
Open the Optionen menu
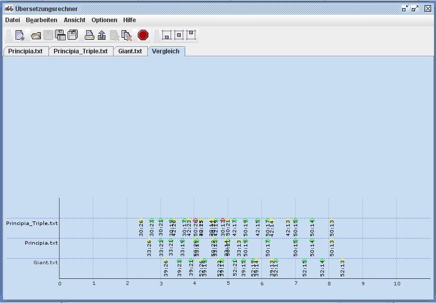click(104, 20)
